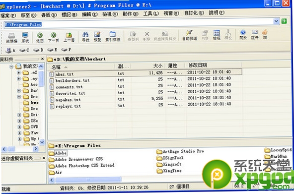
Task: Click the green go arrow beside address bar
Action: pyautogui.click(x=284, y=21)
